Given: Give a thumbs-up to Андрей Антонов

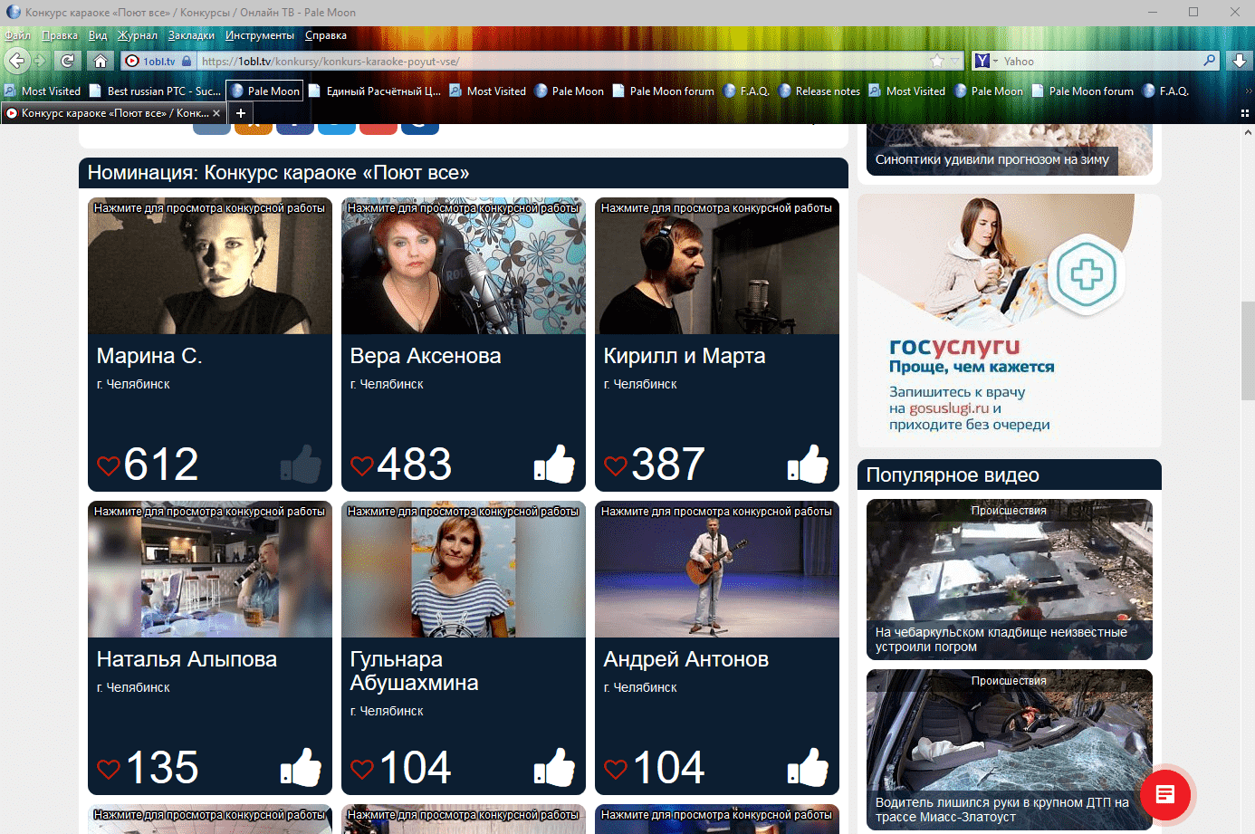Looking at the screenshot, I should [x=809, y=766].
